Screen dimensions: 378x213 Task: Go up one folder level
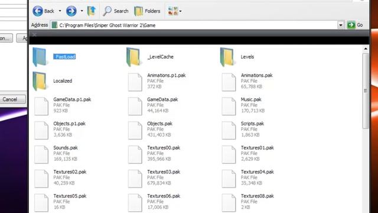click(x=92, y=11)
